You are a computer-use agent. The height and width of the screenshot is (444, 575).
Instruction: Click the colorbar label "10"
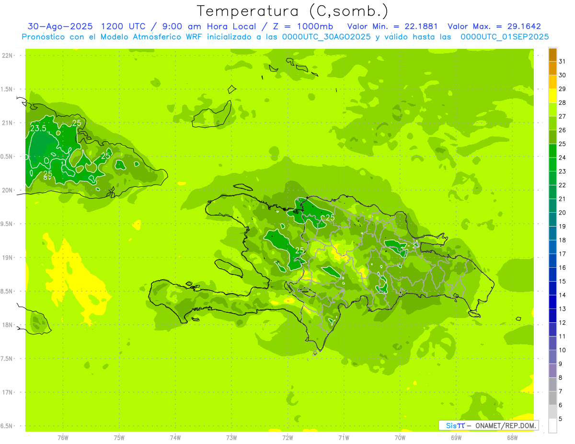click(563, 350)
